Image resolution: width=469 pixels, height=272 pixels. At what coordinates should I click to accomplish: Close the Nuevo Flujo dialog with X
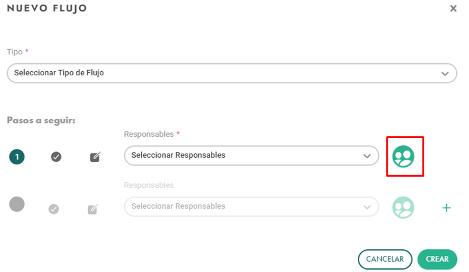tap(453, 8)
